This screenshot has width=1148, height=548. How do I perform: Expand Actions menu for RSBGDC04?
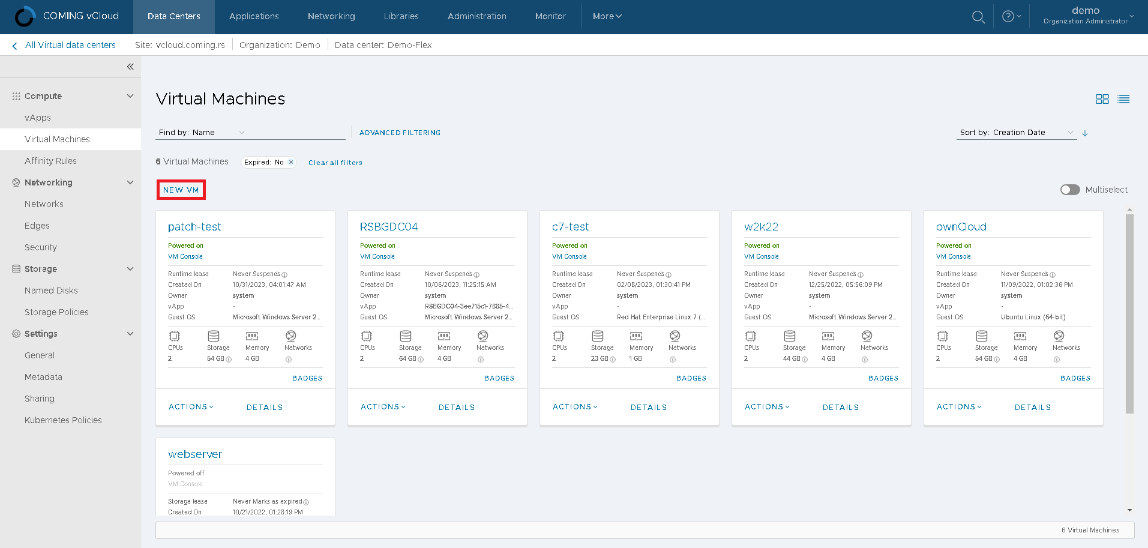[383, 407]
